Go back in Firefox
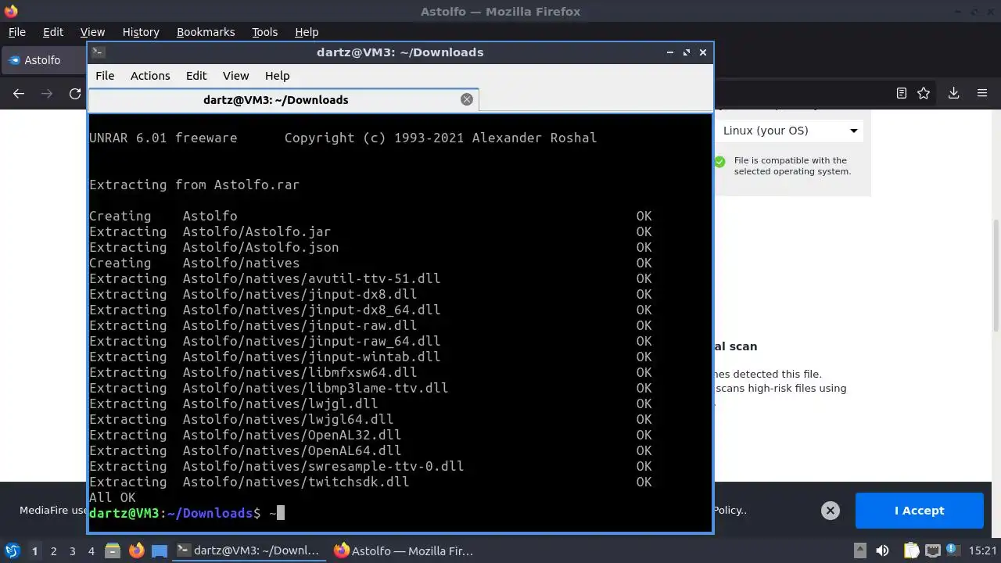The image size is (1001, 563). 19,93
